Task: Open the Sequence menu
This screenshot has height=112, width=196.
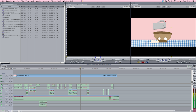Action: [46, 1]
